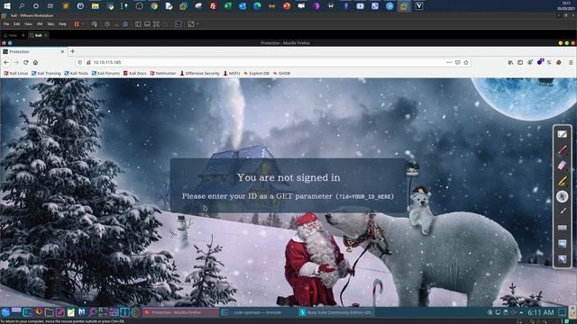Launch FileZilla from Windows taskbar

(213, 6)
